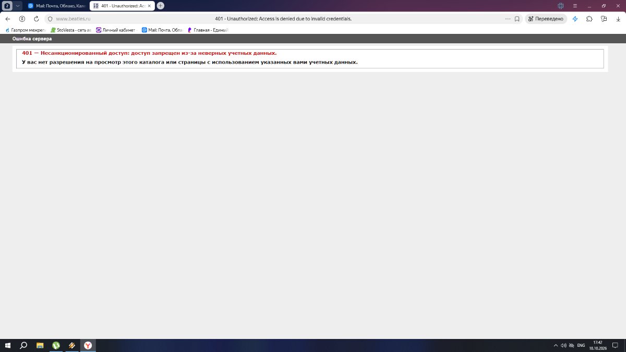Screen dimensions: 626x352
Task: Bookmark this page with the bookmark icon
Action: click(517, 19)
